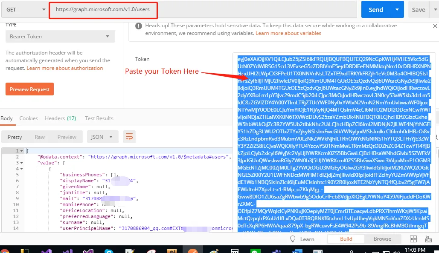Send the request with the Send button

point(376,9)
